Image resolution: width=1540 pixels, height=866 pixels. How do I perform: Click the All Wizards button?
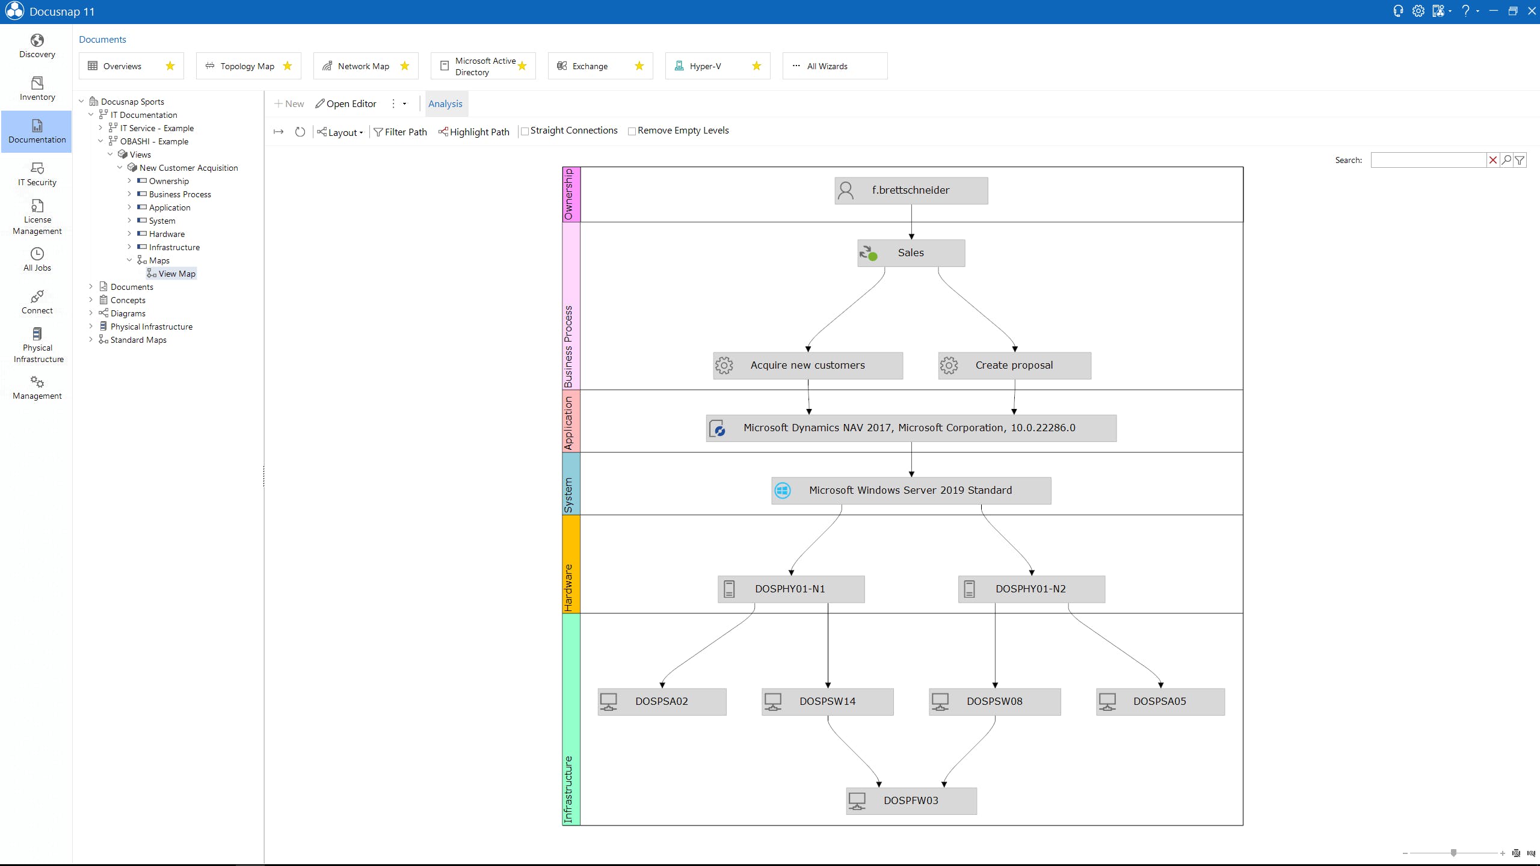tap(834, 66)
